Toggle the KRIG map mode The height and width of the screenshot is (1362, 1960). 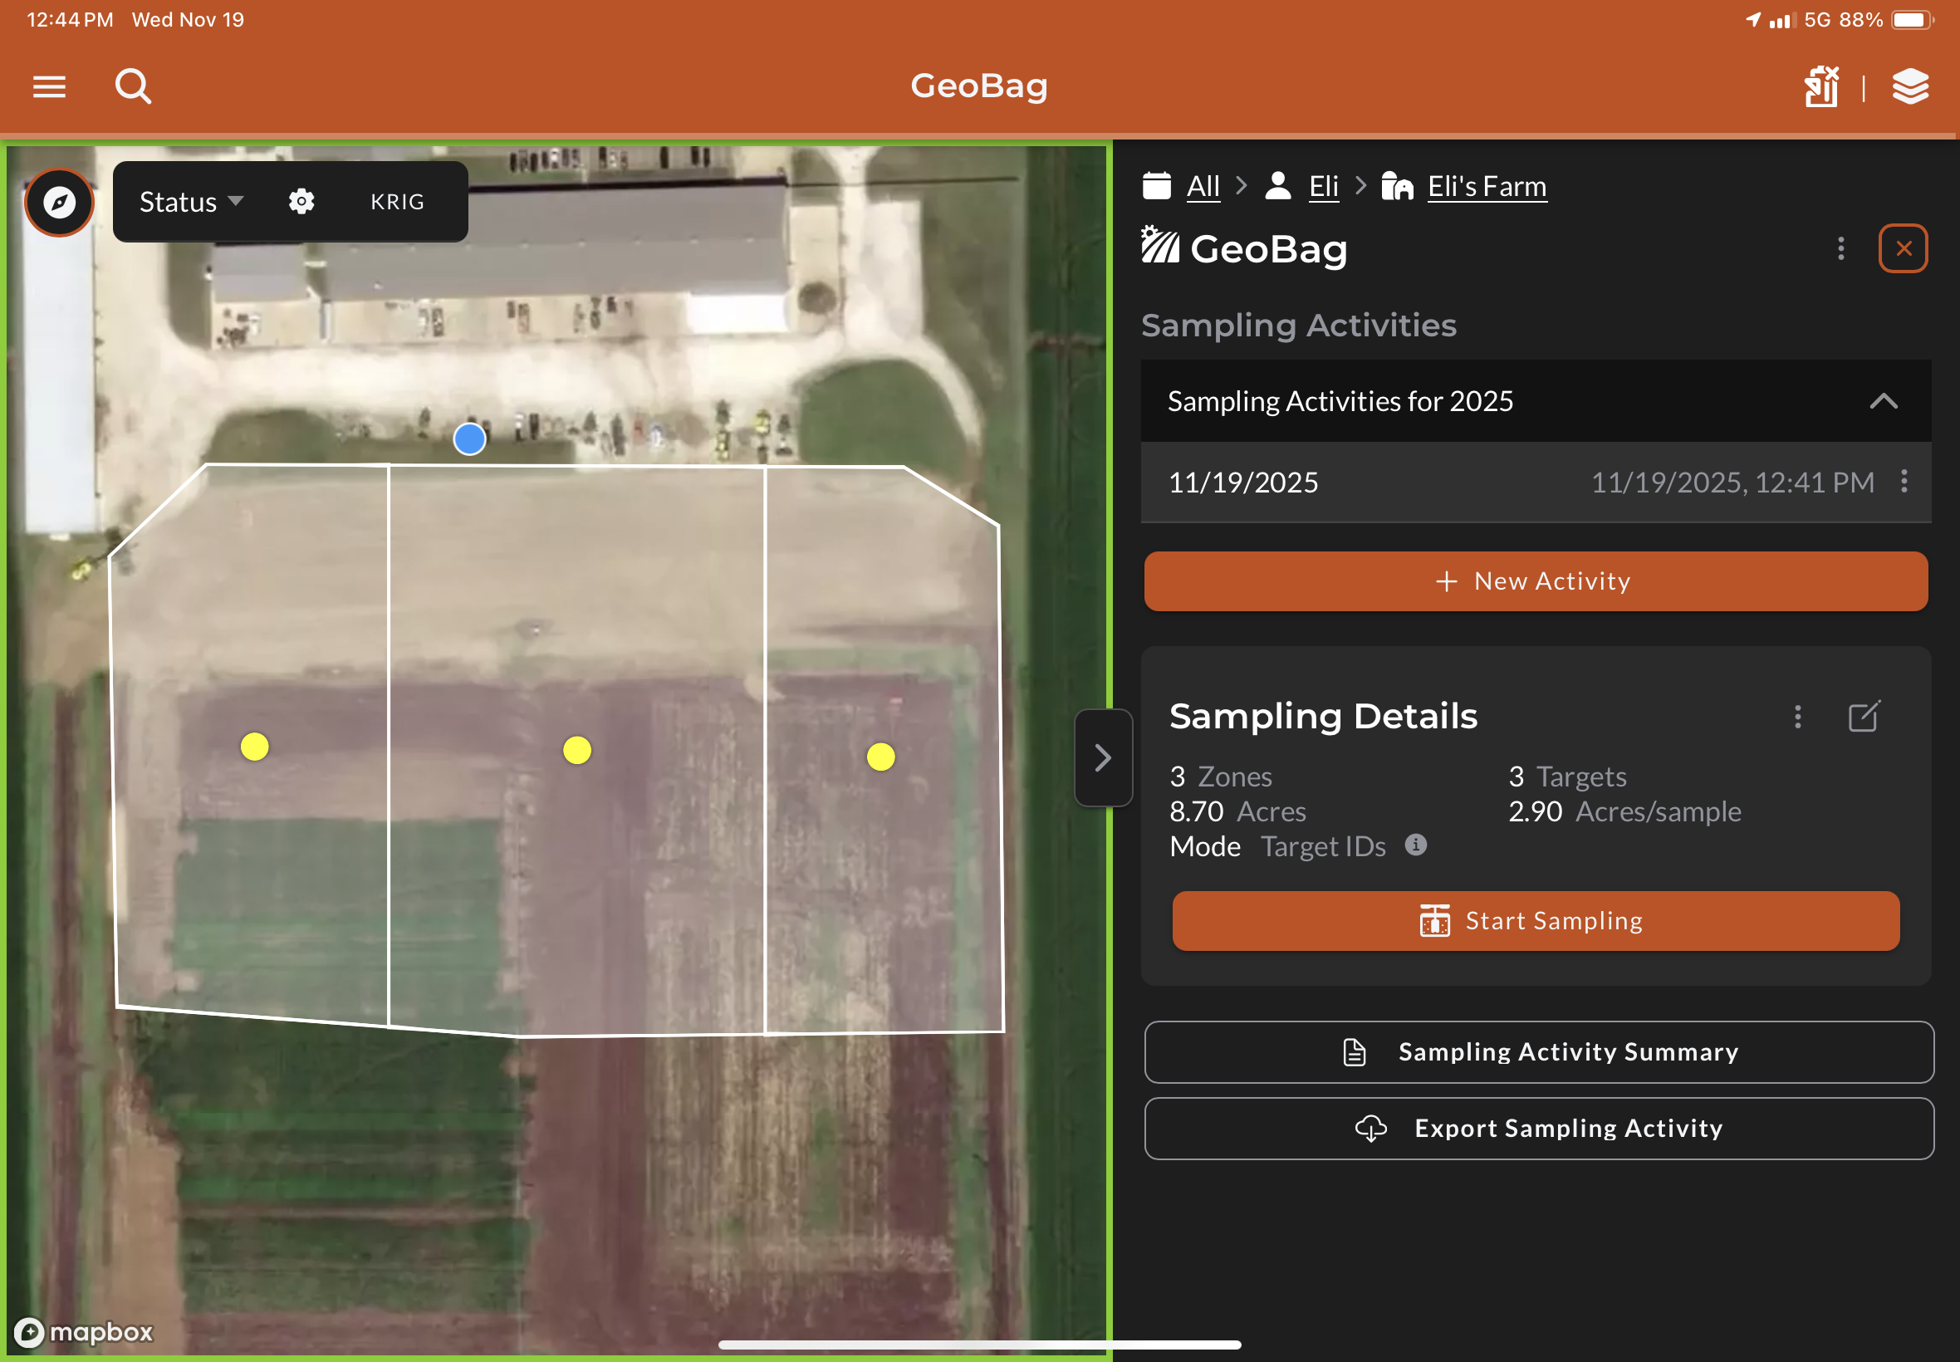pyautogui.click(x=397, y=202)
